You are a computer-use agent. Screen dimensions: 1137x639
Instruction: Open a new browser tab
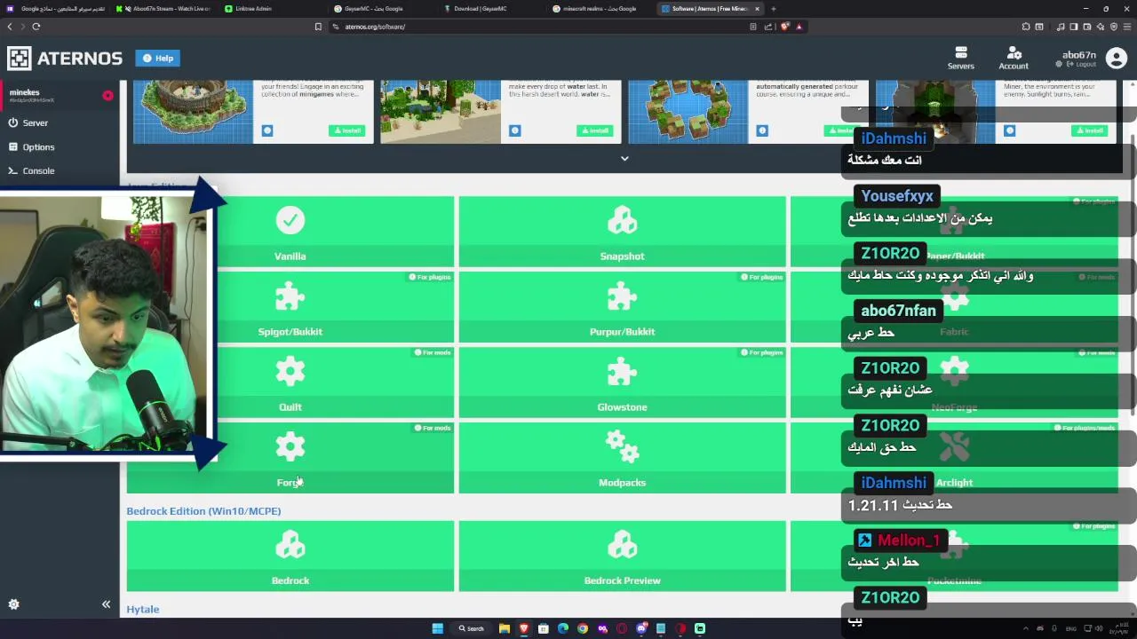773,9
